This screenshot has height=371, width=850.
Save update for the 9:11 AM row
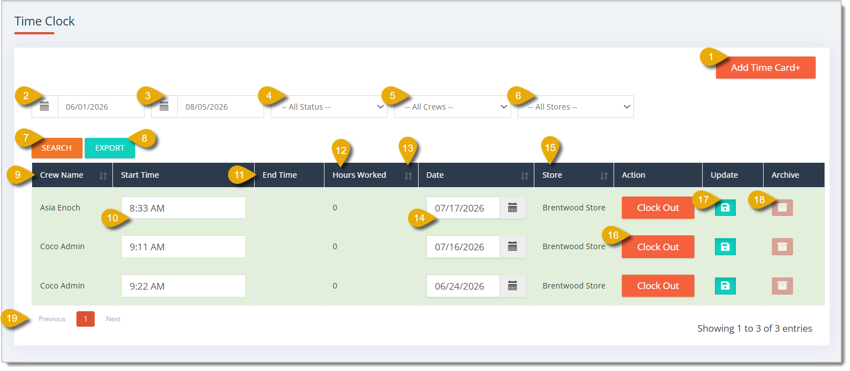[x=725, y=247]
